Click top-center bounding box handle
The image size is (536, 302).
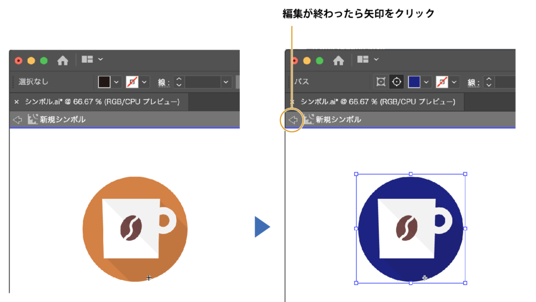(x=410, y=174)
